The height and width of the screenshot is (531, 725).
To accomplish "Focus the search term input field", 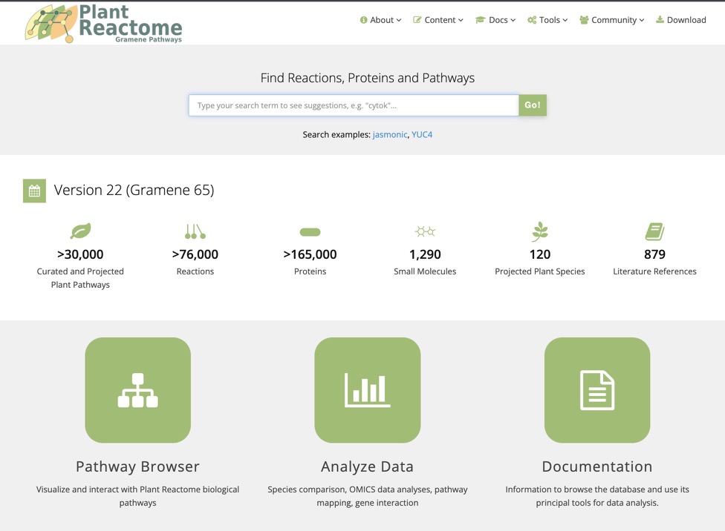I will [354, 105].
